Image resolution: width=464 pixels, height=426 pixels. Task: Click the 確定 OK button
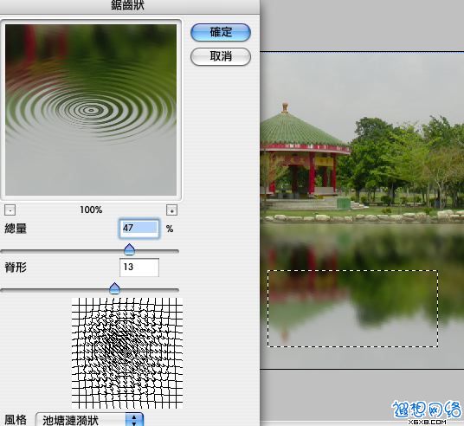(x=221, y=32)
